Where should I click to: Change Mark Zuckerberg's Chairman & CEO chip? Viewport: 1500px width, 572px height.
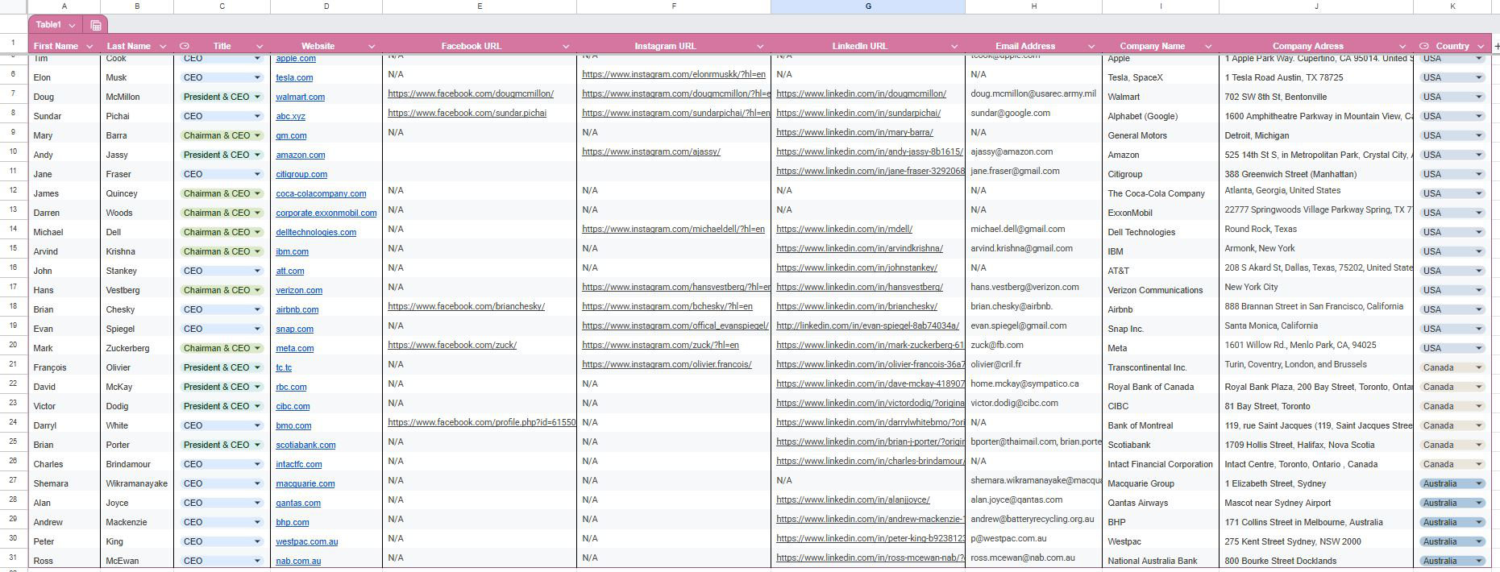222,348
